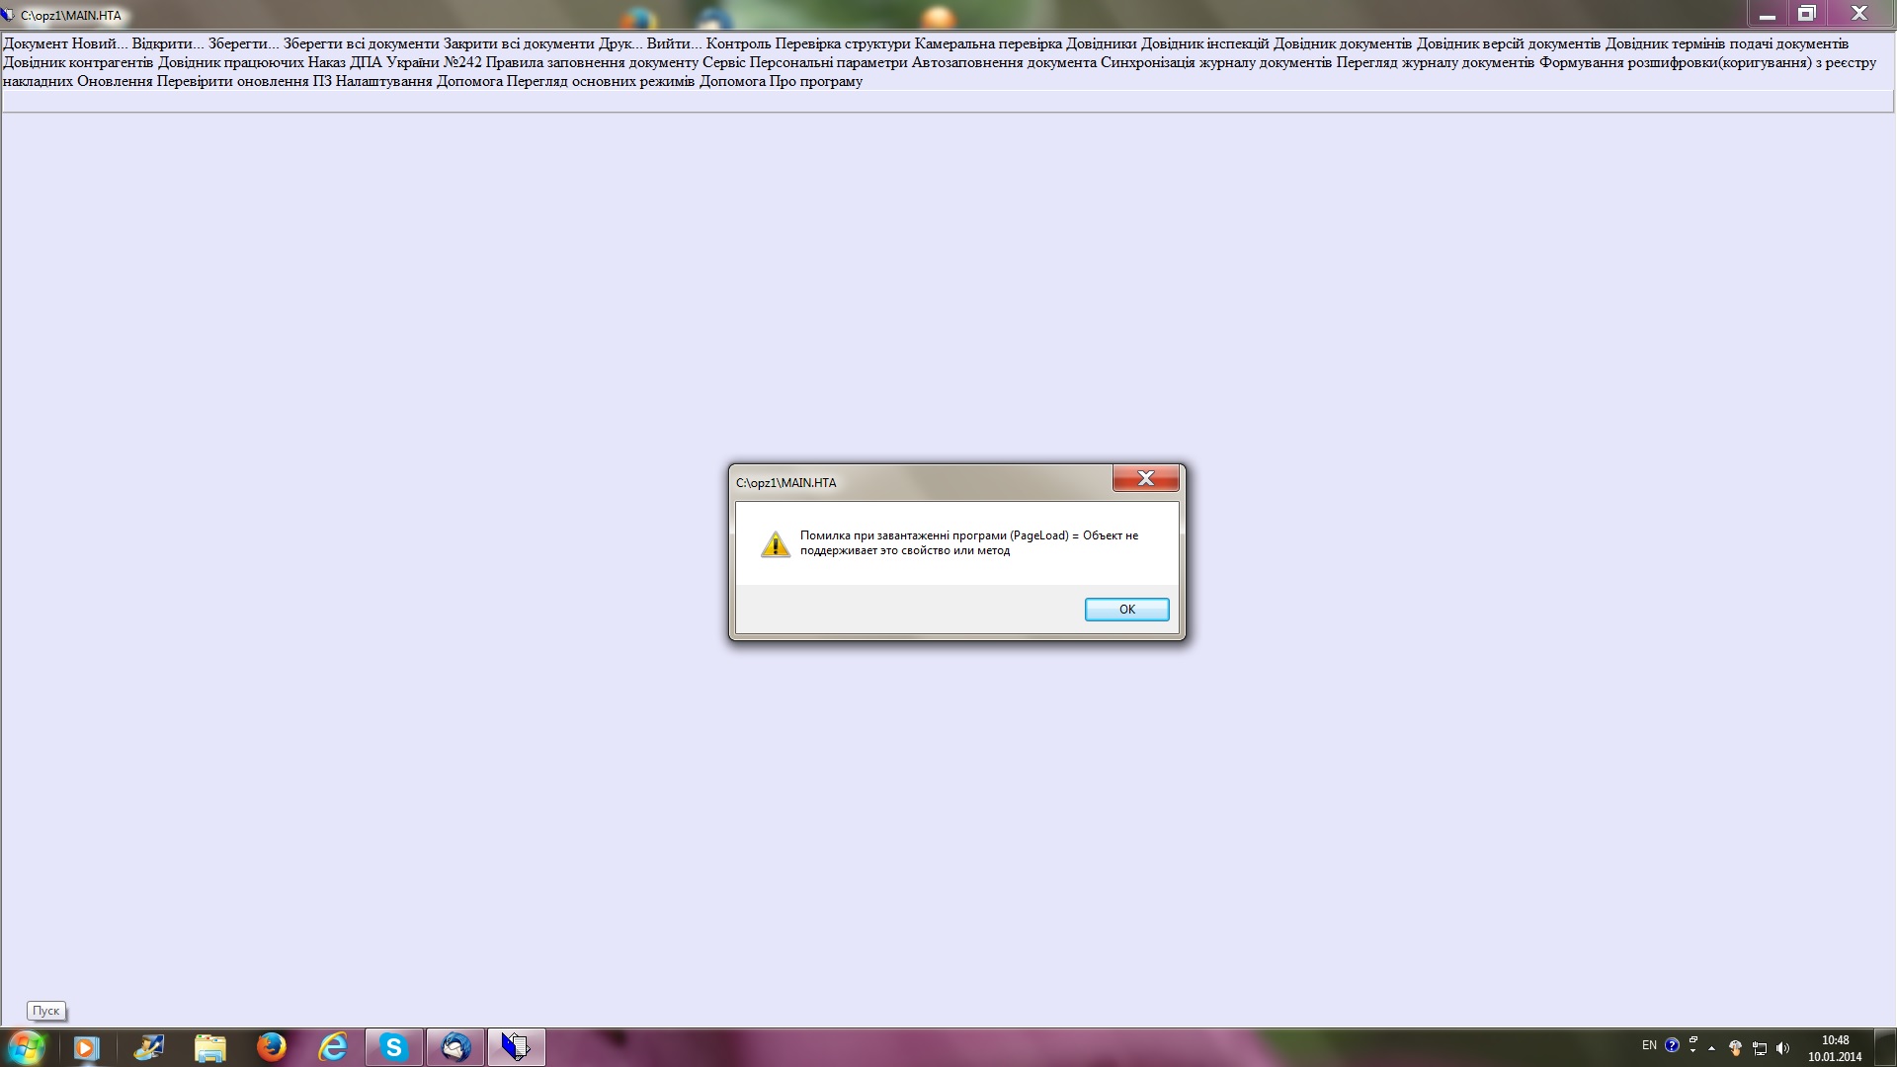Click the EN language indicator
This screenshot has height=1067, width=1897.
click(1649, 1045)
